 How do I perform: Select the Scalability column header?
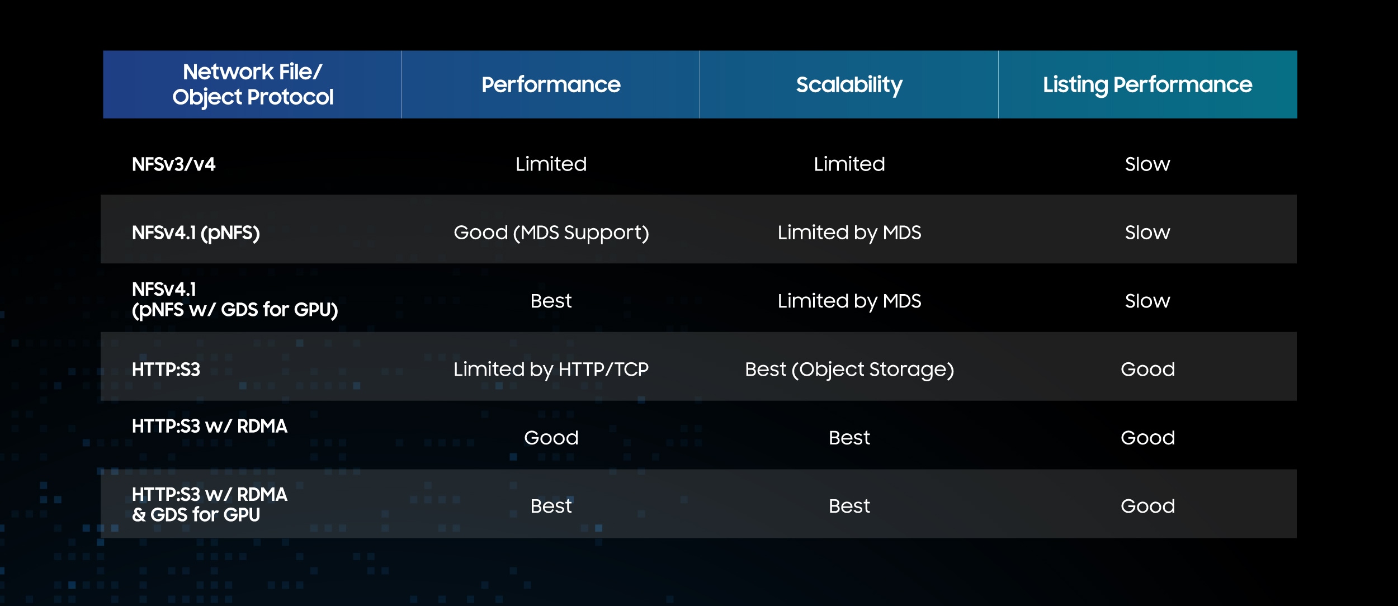tap(849, 85)
